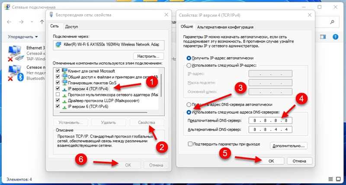Switch to large icons view icon
346x185 pixels.
[x=338, y=179]
